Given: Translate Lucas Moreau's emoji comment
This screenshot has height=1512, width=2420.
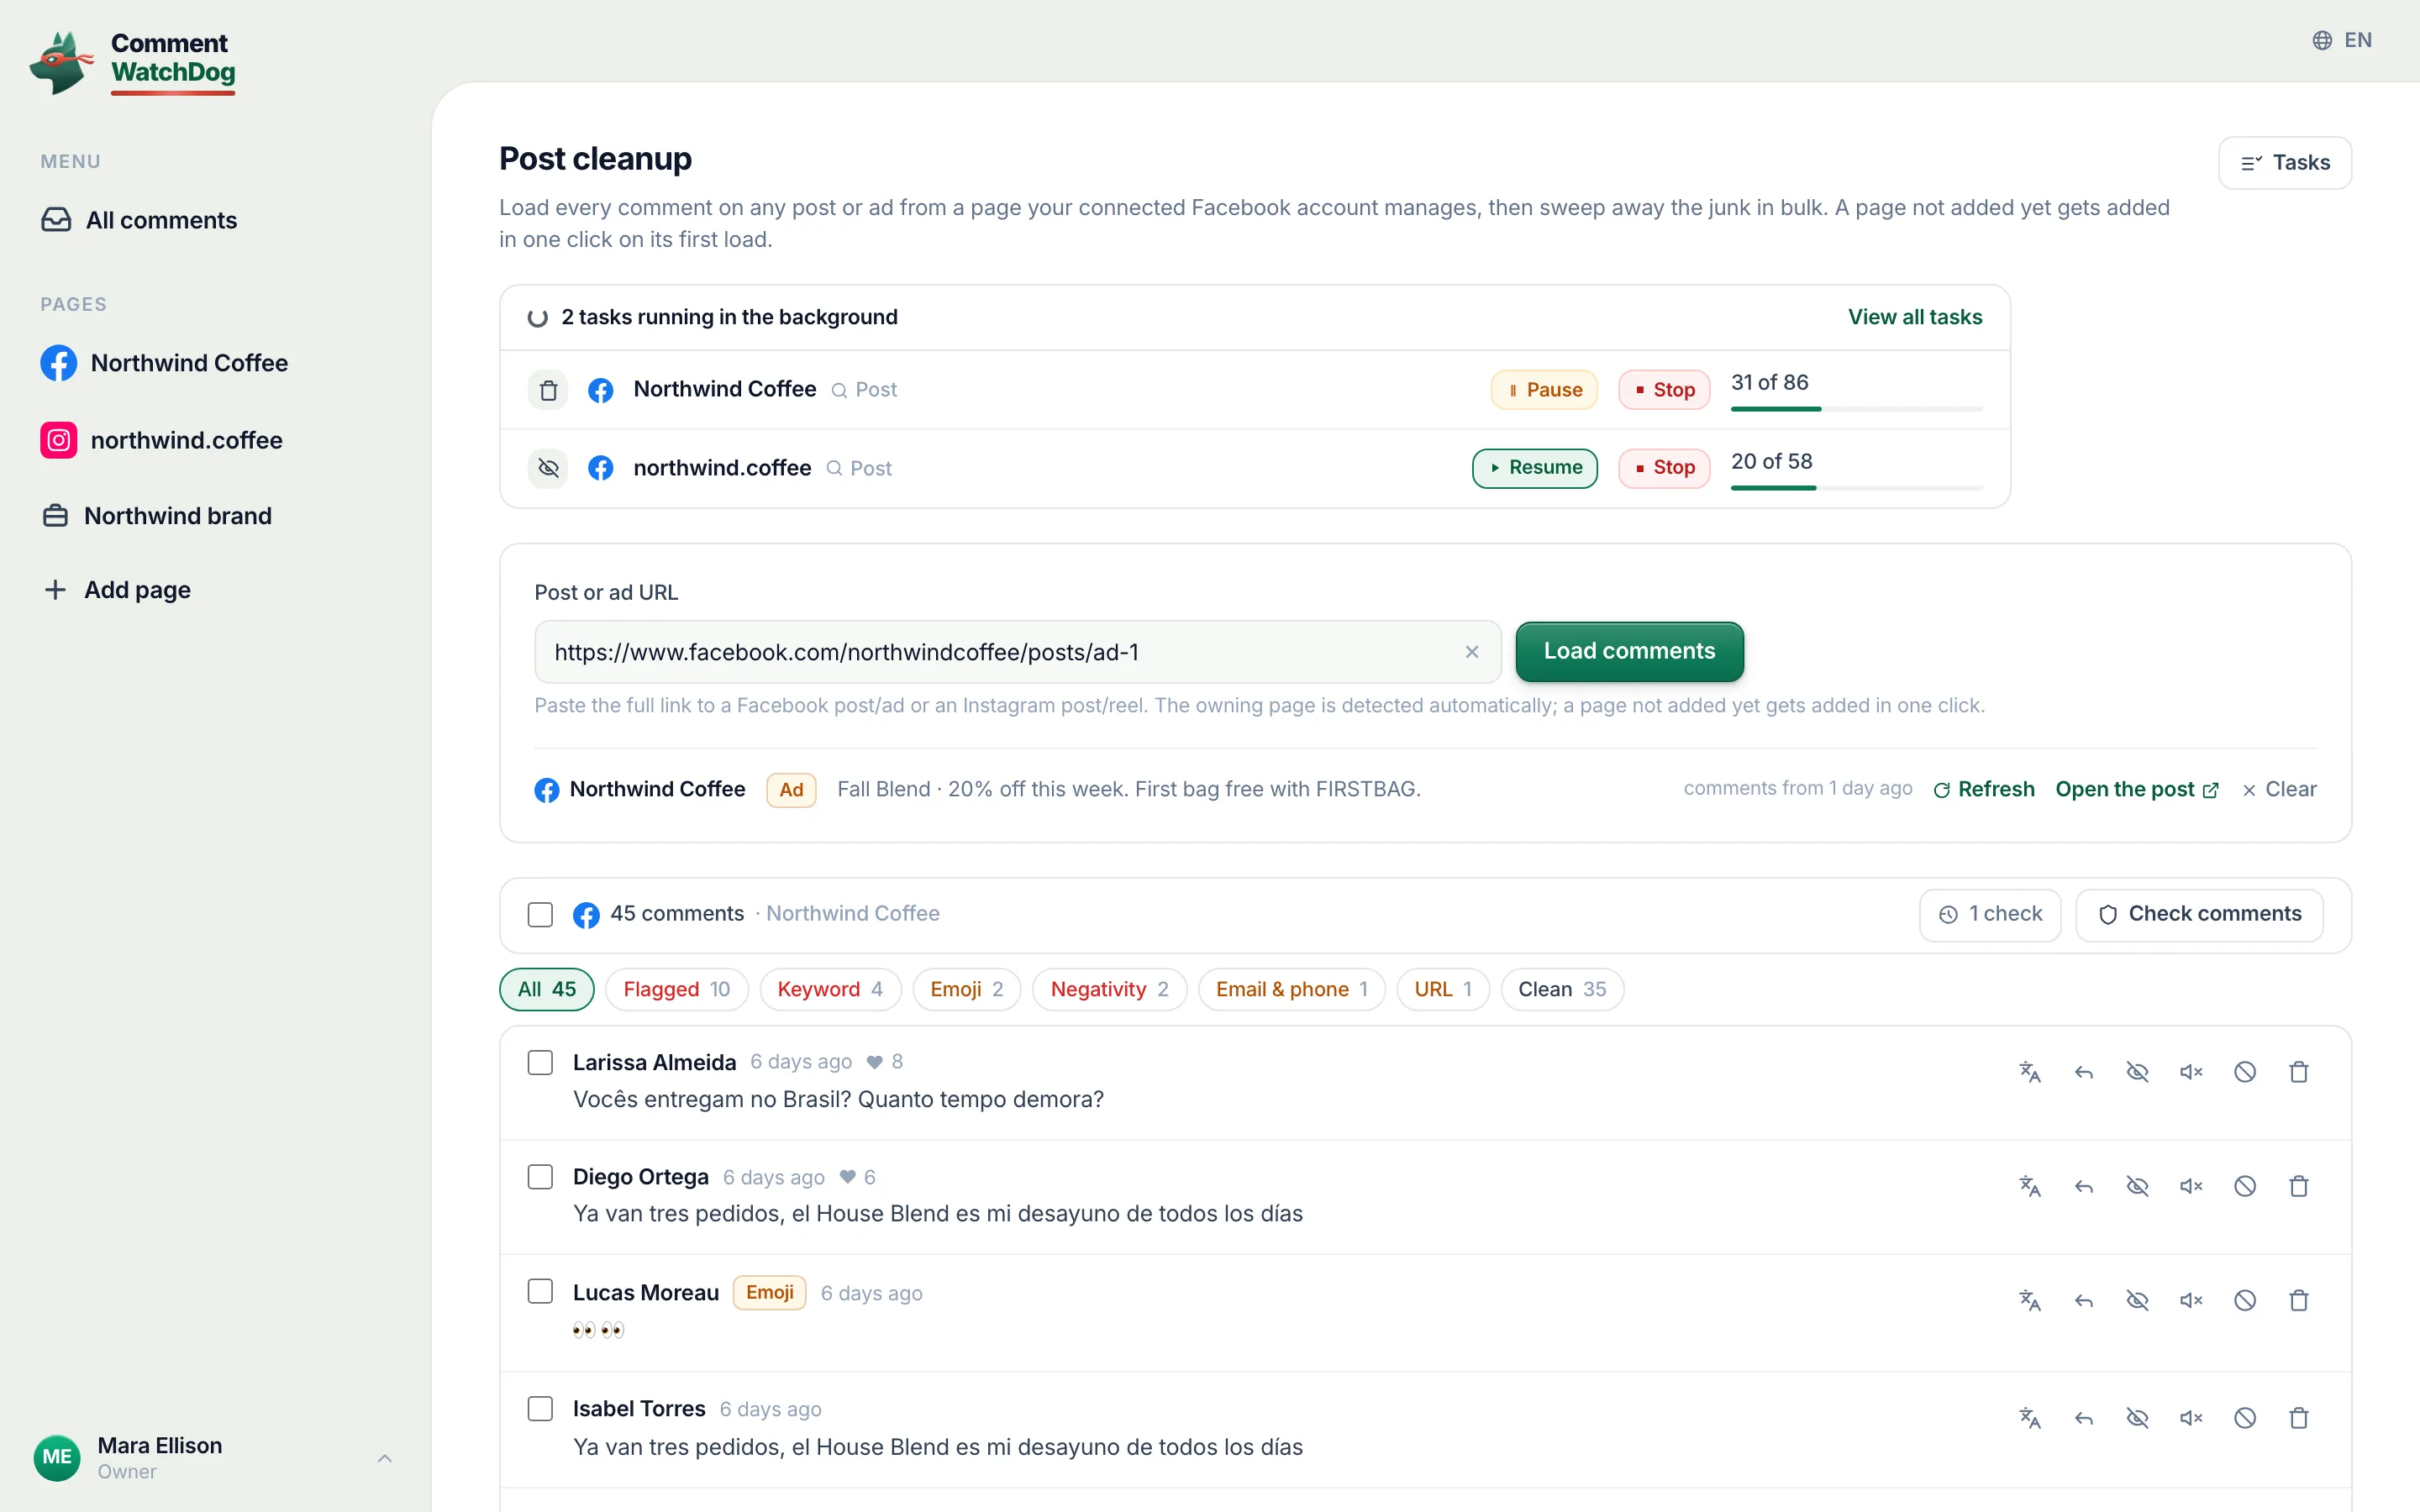Looking at the screenshot, I should click(2030, 1300).
